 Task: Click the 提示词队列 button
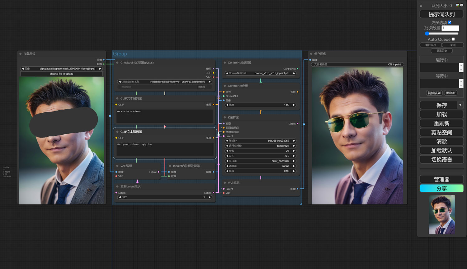pyautogui.click(x=441, y=14)
